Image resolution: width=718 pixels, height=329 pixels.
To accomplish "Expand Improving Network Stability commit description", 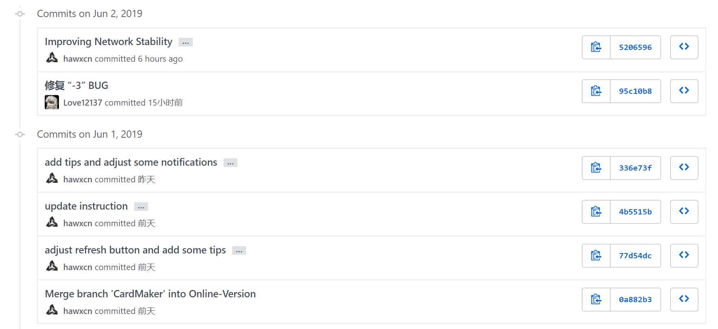I will (x=185, y=42).
